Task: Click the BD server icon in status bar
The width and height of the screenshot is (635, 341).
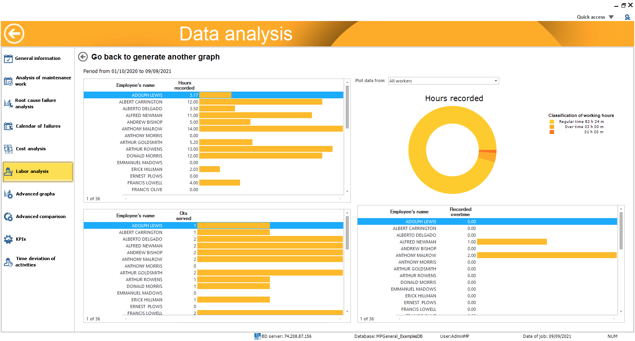Action: coord(257,336)
